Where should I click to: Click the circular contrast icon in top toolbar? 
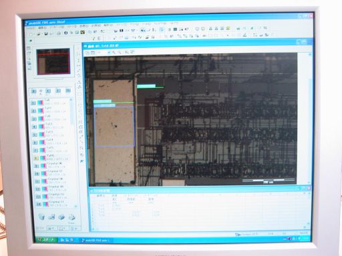(x=66, y=33)
